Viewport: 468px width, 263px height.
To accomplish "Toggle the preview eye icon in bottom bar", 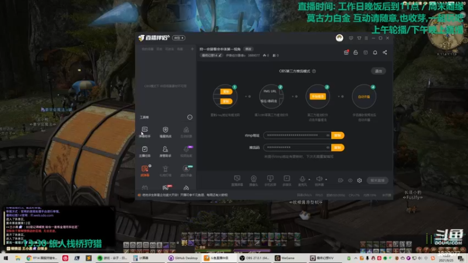I will click(350, 181).
